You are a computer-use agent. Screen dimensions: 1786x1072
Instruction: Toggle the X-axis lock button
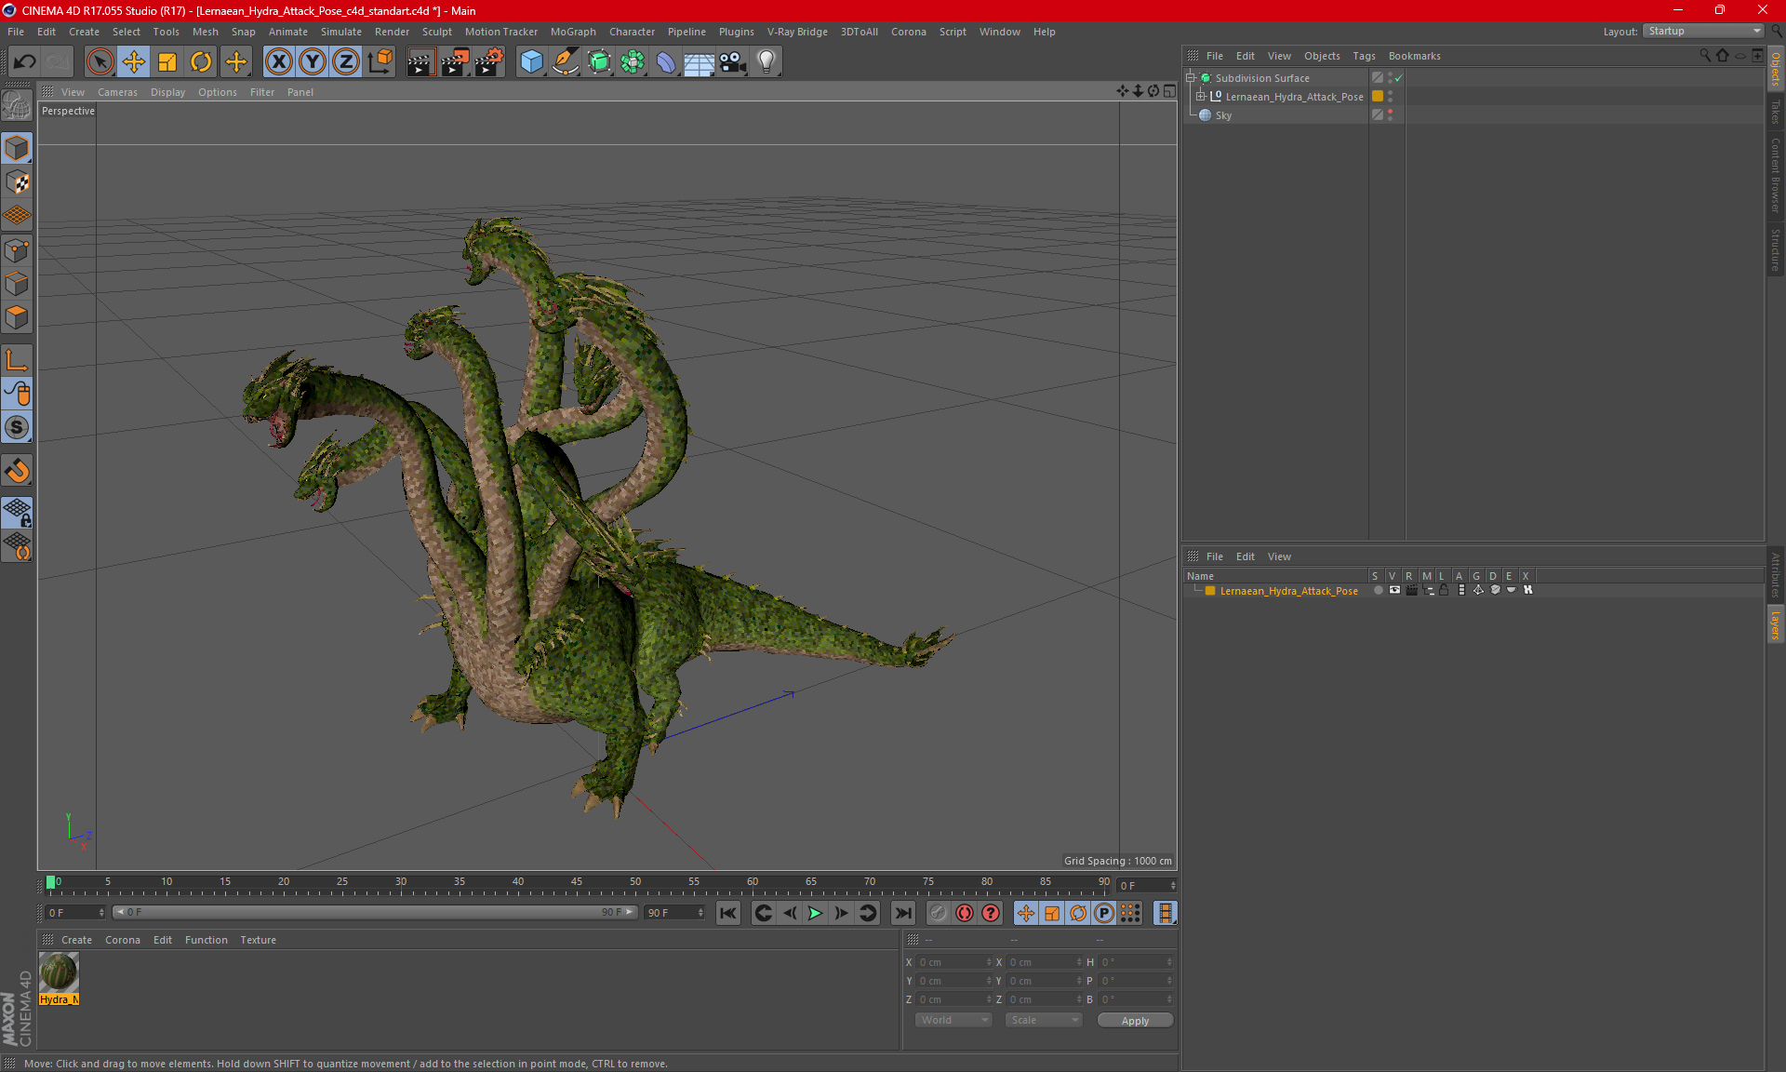click(x=278, y=62)
